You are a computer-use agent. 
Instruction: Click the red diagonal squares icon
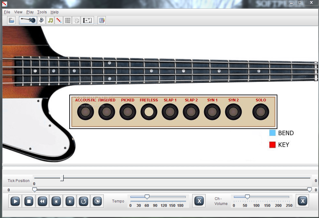tap(59, 20)
